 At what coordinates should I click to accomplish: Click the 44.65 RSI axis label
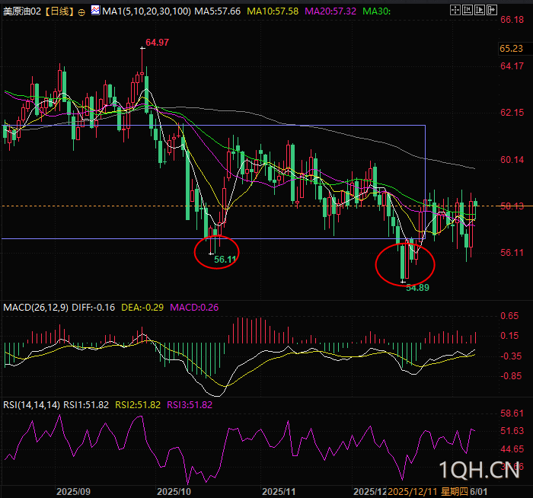(x=512, y=449)
